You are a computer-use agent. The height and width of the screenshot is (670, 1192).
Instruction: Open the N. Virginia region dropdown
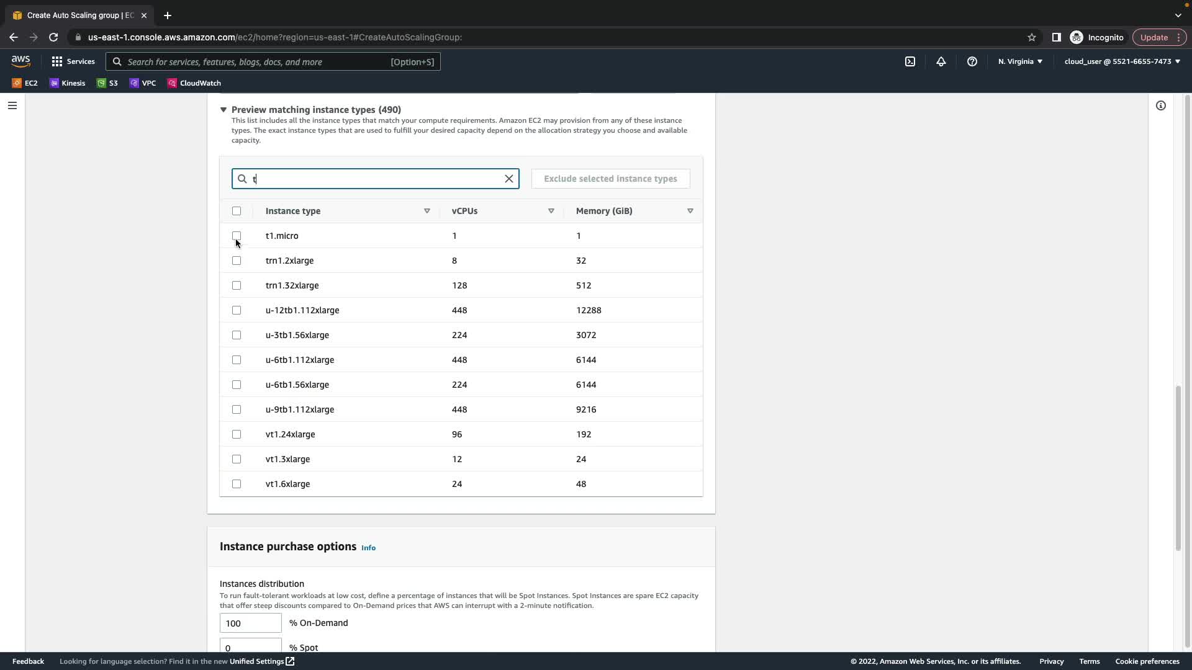click(x=1020, y=61)
